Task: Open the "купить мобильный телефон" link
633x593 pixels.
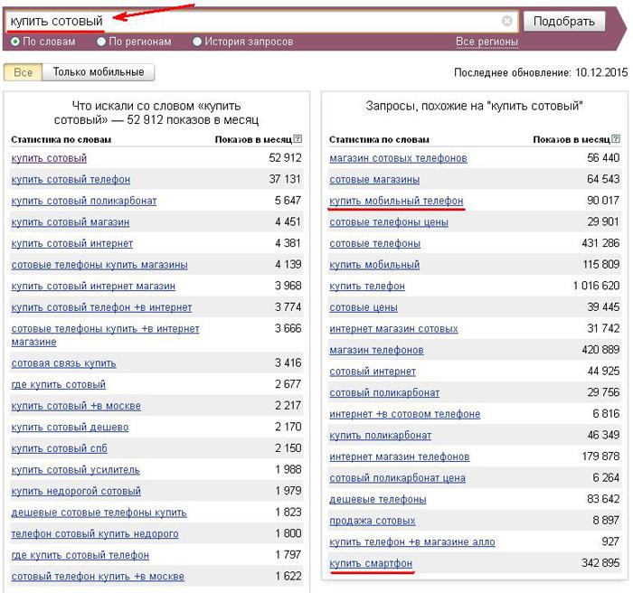Action: 396,201
